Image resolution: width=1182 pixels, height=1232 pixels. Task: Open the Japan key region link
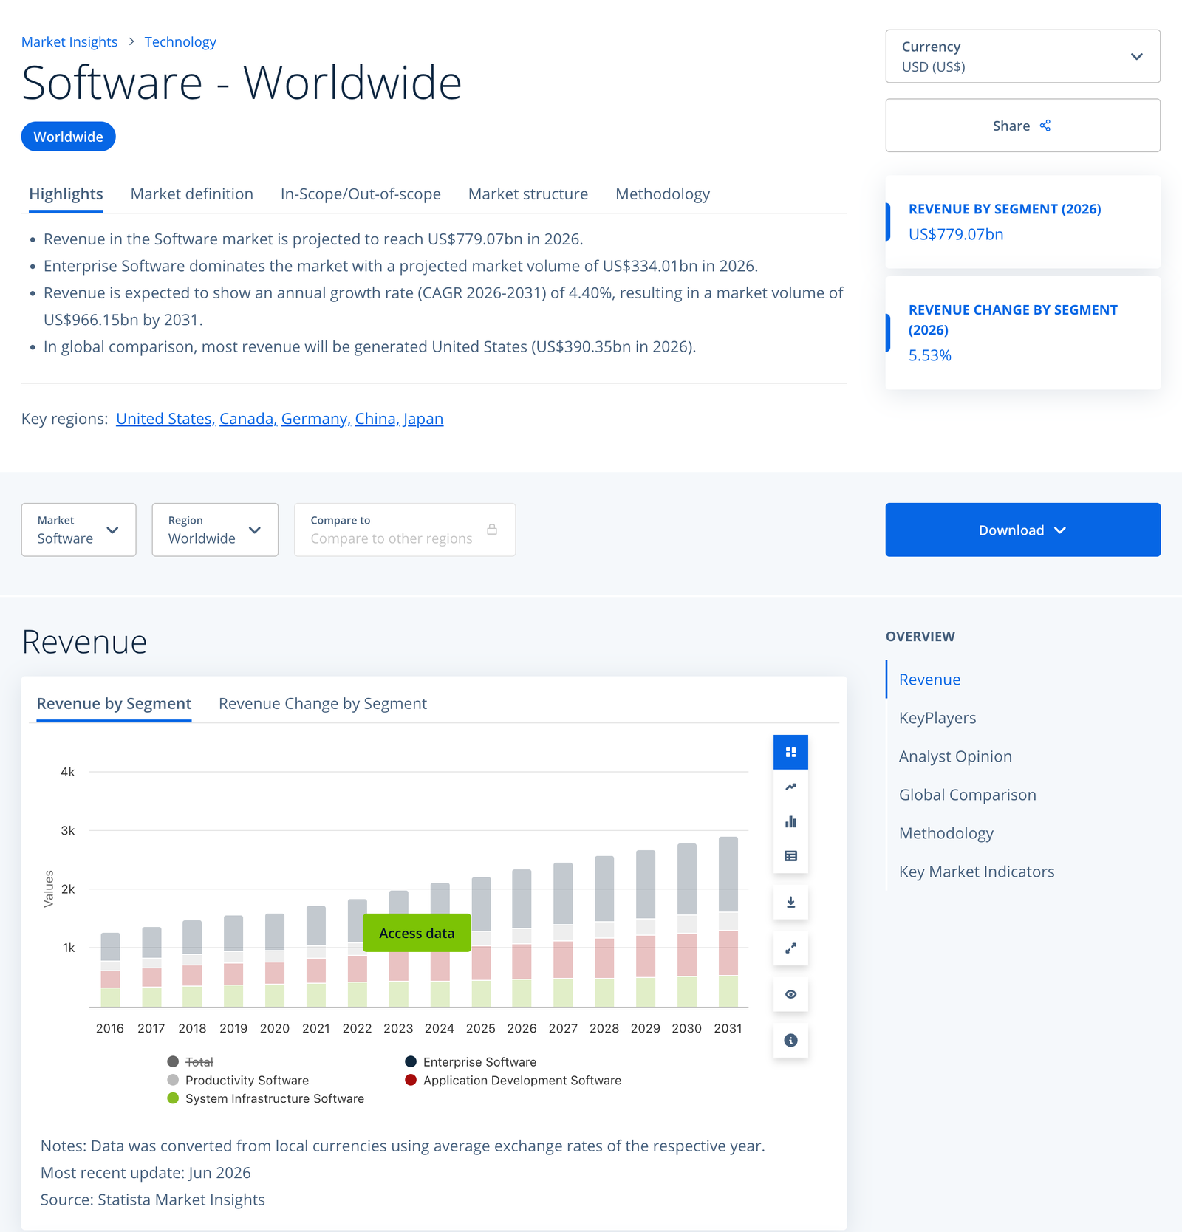[423, 419]
